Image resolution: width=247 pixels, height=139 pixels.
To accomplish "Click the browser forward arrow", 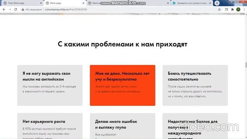I will click(10, 9).
